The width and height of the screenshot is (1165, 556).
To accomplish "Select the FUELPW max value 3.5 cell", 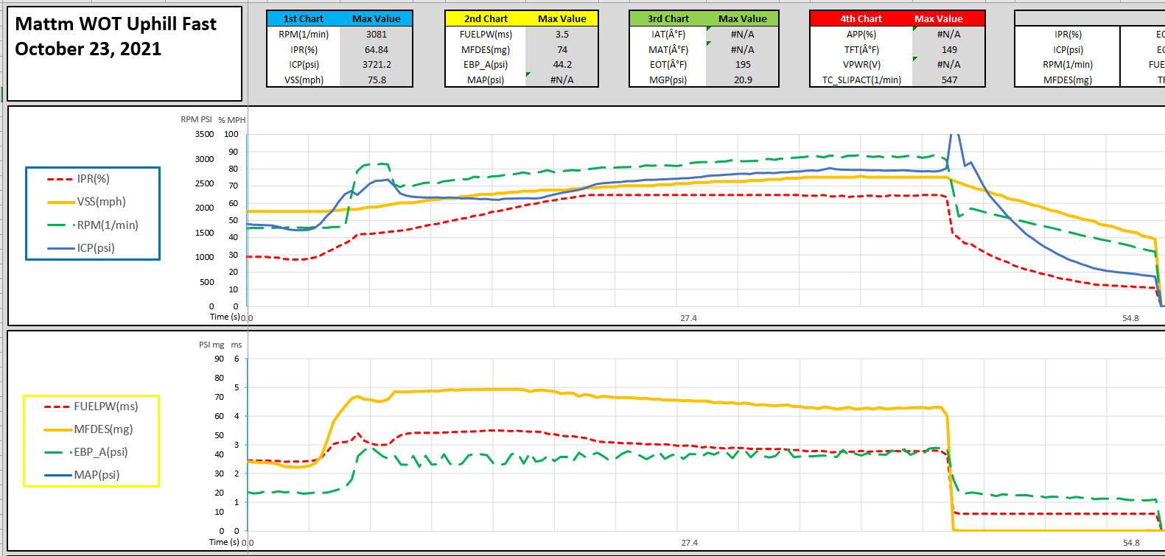I will pyautogui.click(x=561, y=34).
